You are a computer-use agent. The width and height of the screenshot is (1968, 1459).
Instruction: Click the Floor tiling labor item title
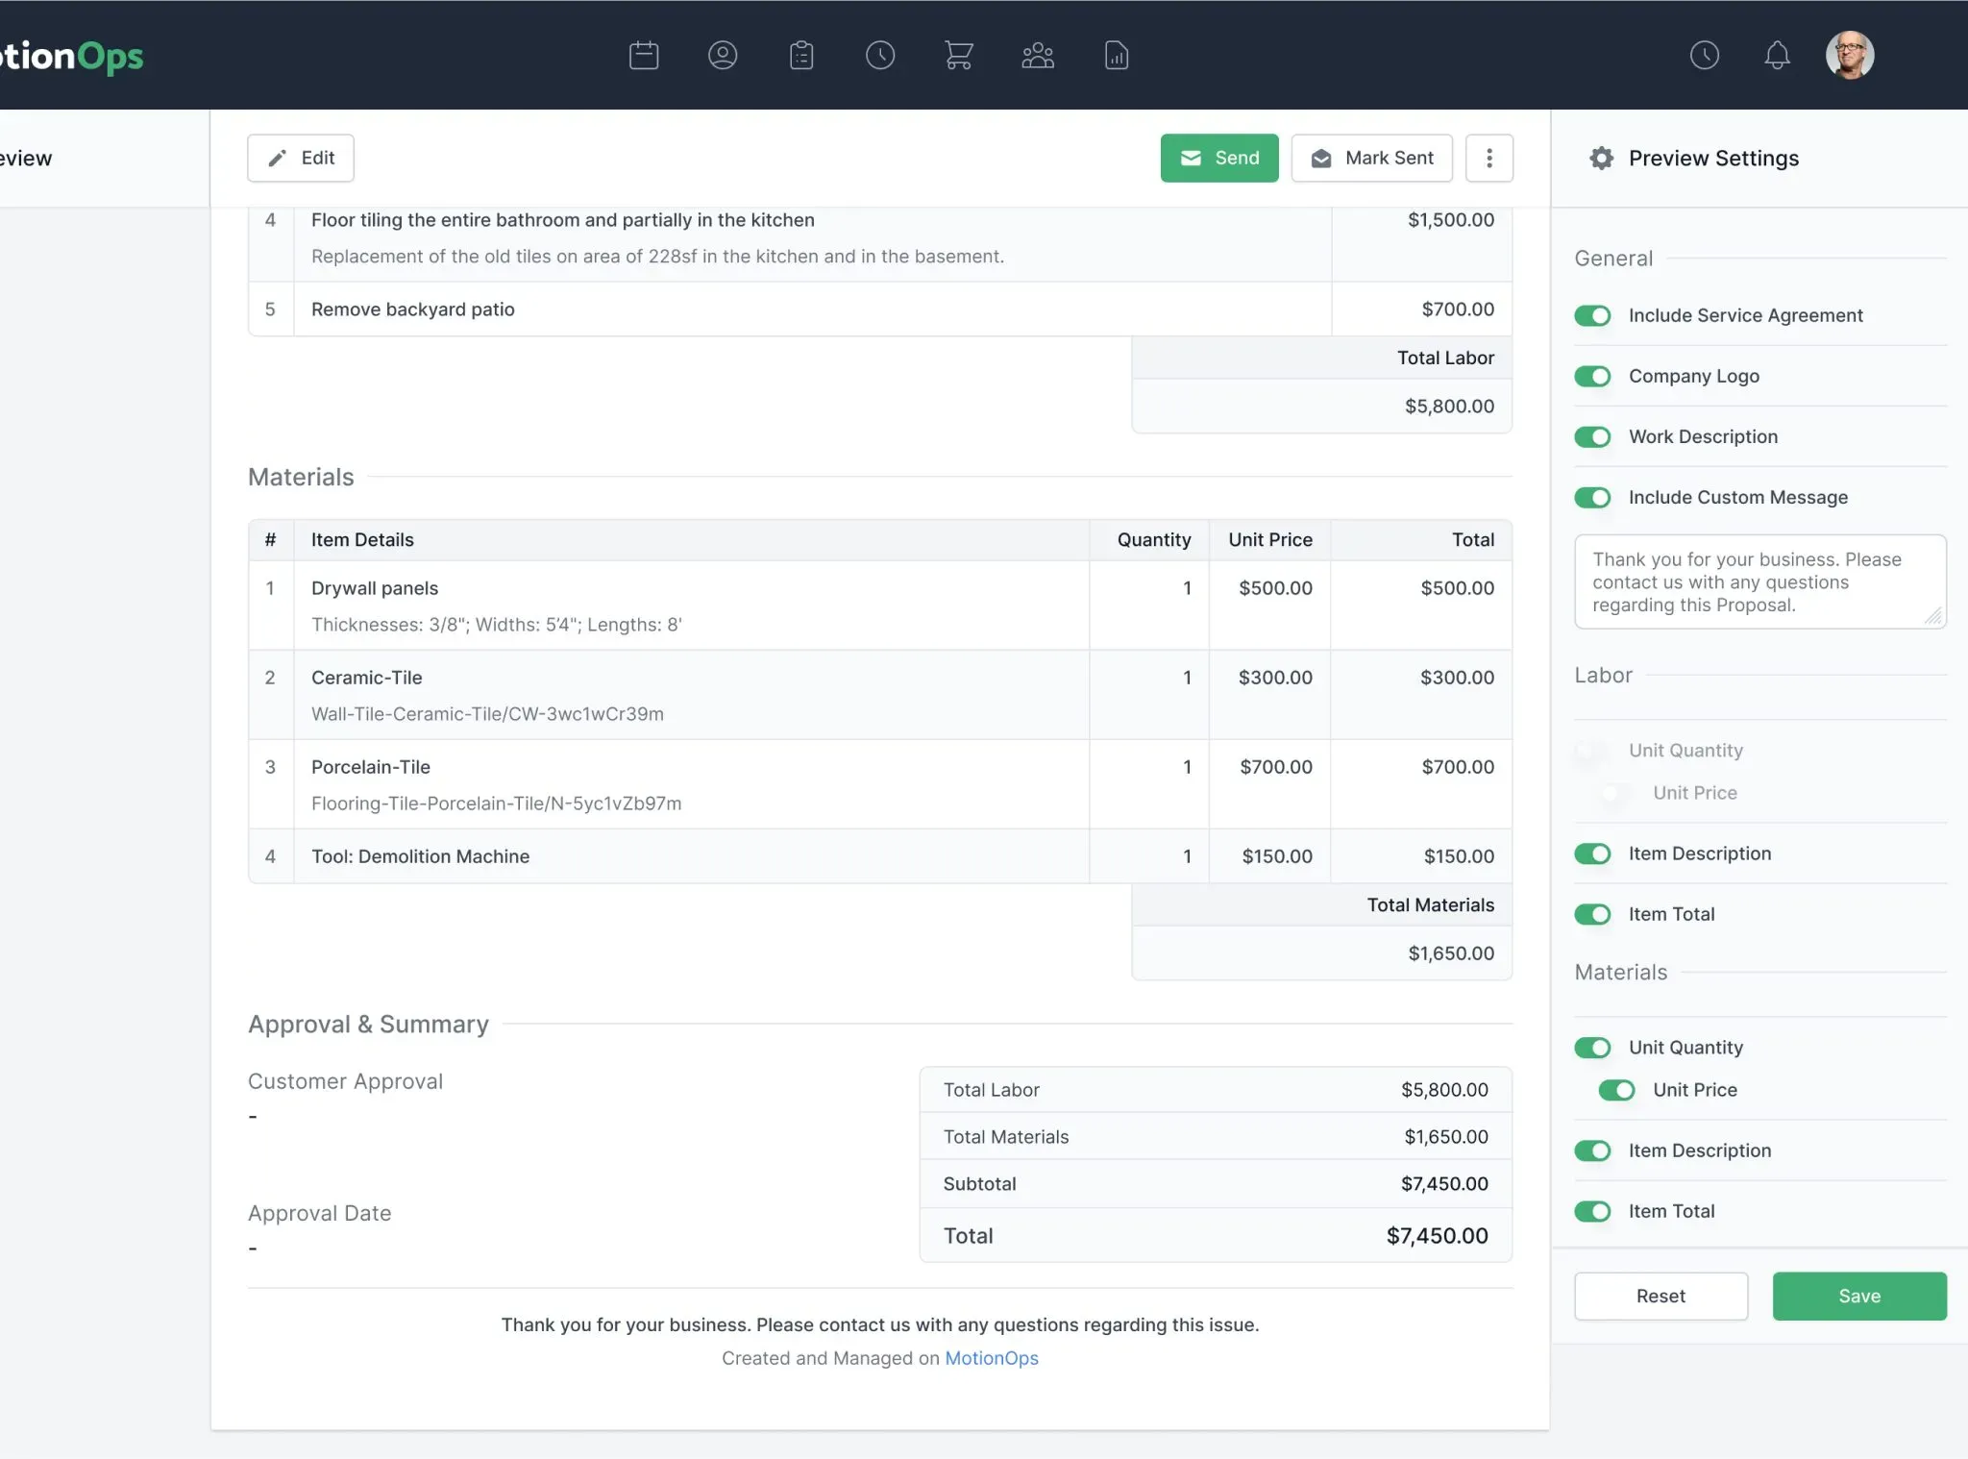click(563, 220)
